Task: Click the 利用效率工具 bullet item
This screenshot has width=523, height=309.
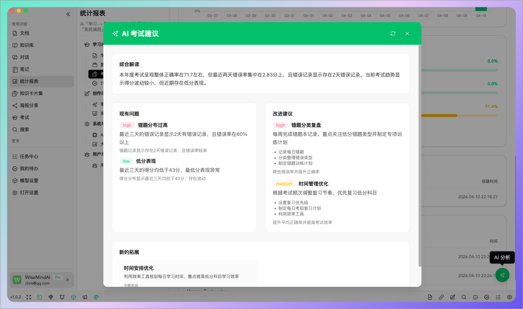Action: (291, 214)
